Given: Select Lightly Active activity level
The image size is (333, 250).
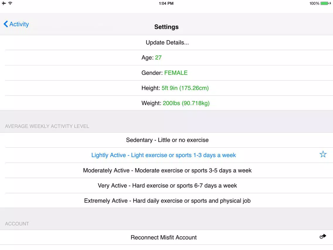Looking at the screenshot, I should pyautogui.click(x=167, y=155).
